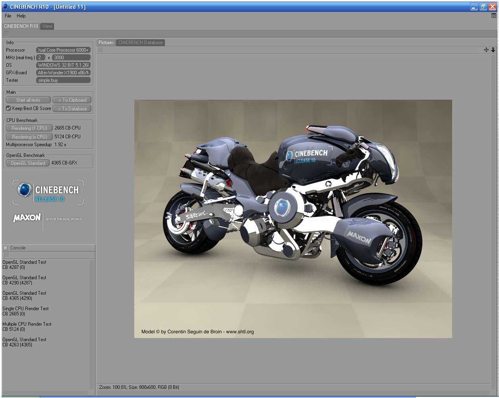Click the small icon right of menu bar
This screenshot has width=499, height=398.
pos(494,16)
